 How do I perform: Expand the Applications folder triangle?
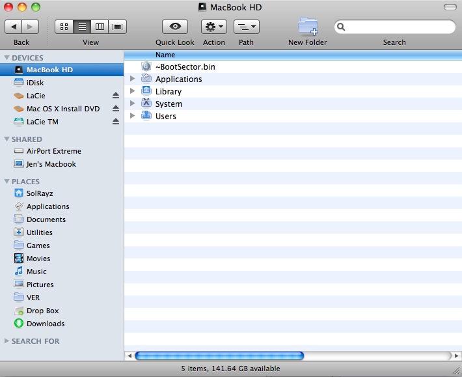click(x=133, y=79)
